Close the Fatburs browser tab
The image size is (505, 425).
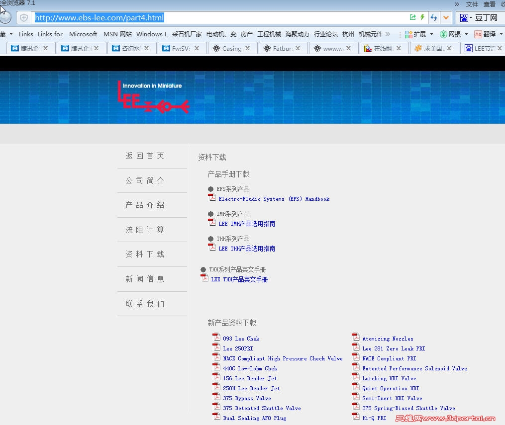coord(298,48)
